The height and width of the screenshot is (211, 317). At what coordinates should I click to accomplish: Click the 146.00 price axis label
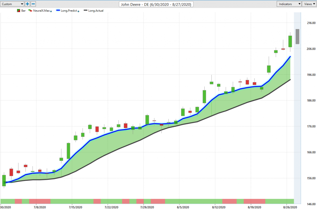click(x=311, y=204)
